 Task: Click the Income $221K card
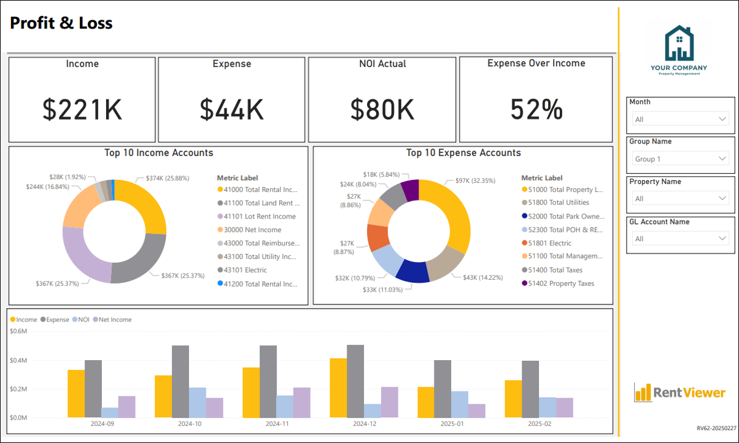[82, 100]
